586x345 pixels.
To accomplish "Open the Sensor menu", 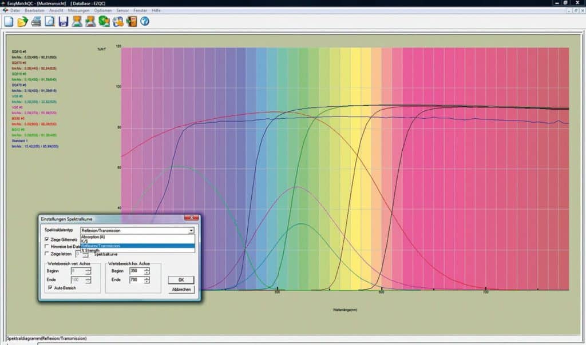I will (x=122, y=10).
